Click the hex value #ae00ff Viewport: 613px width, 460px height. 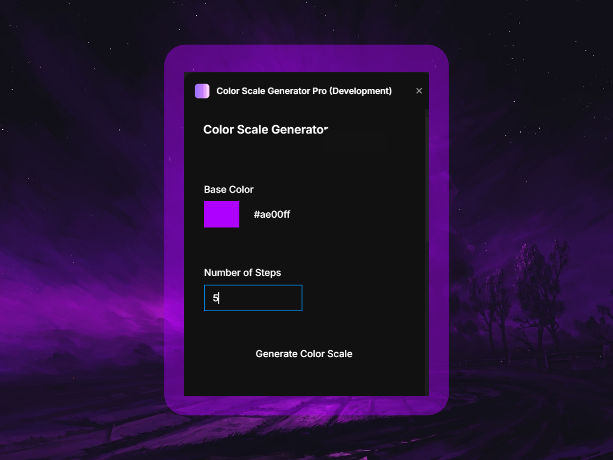272,214
